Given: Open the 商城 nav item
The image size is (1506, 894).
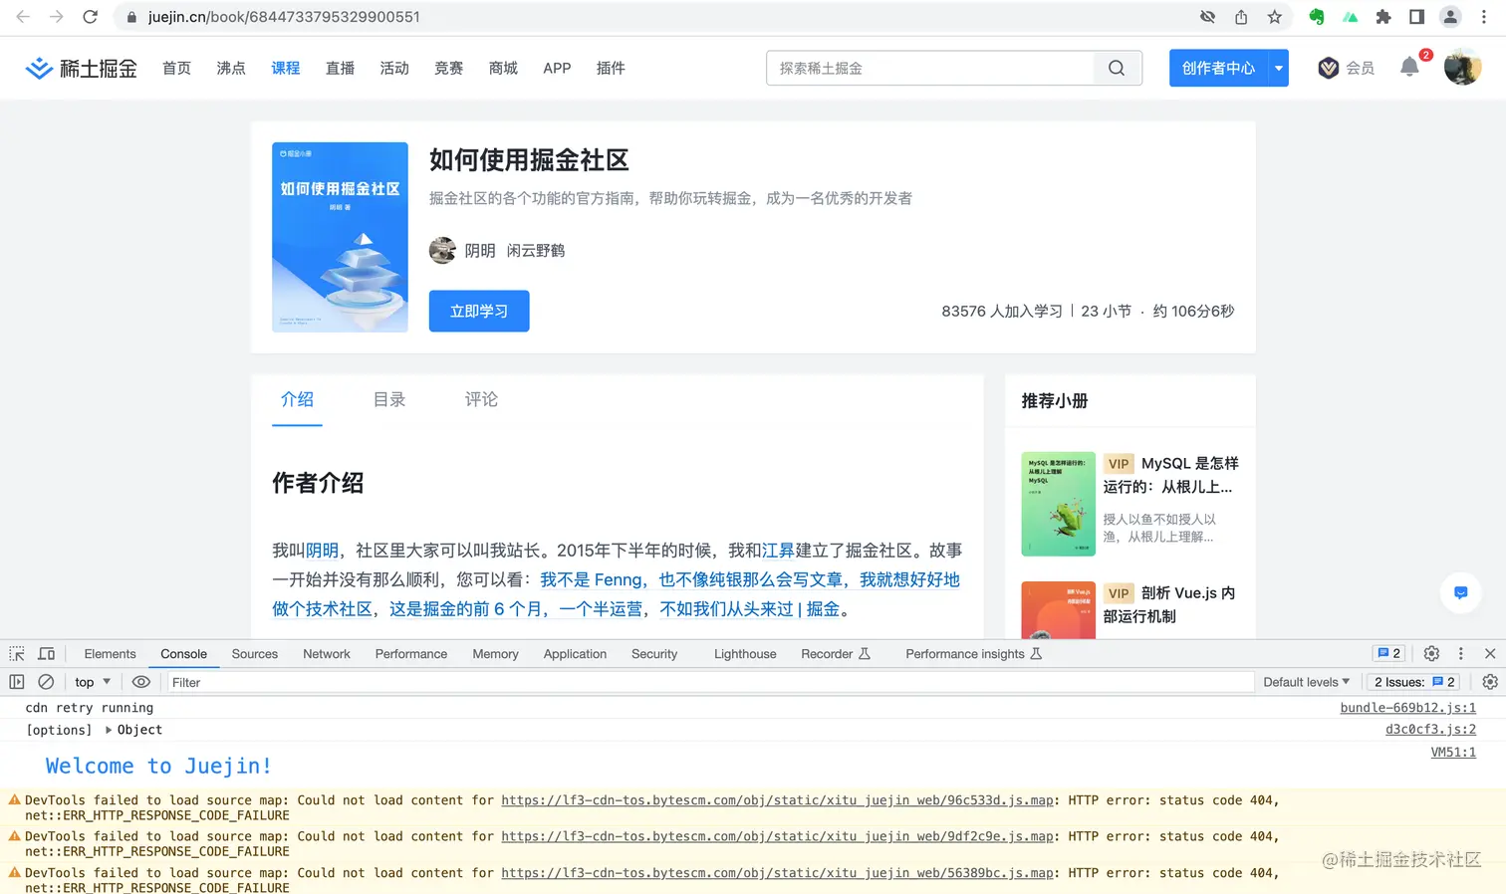Looking at the screenshot, I should click(503, 68).
